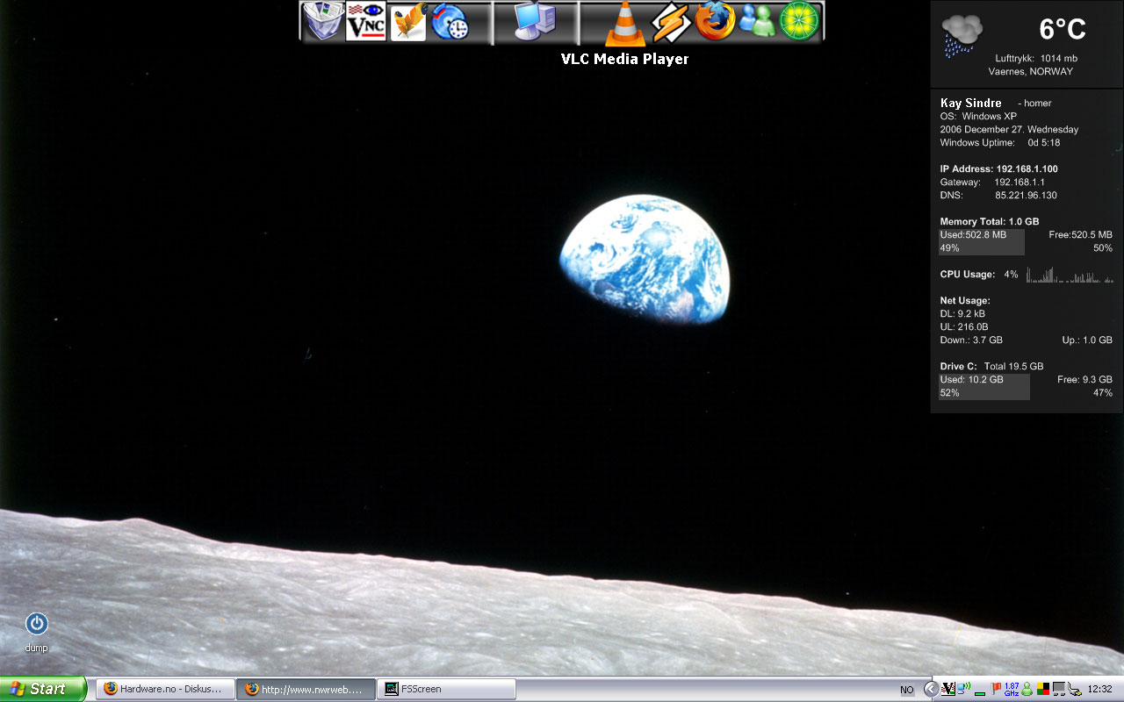The width and height of the screenshot is (1124, 702).
Task: Click the CPU usage history graph
Action: click(1070, 275)
